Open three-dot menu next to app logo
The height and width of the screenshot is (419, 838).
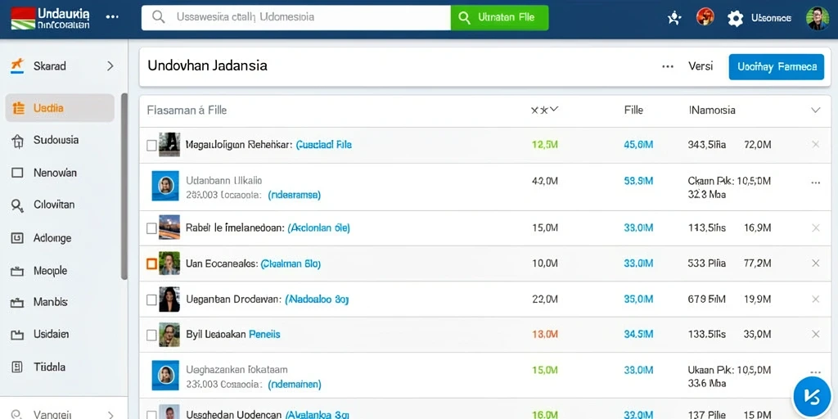pos(112,17)
